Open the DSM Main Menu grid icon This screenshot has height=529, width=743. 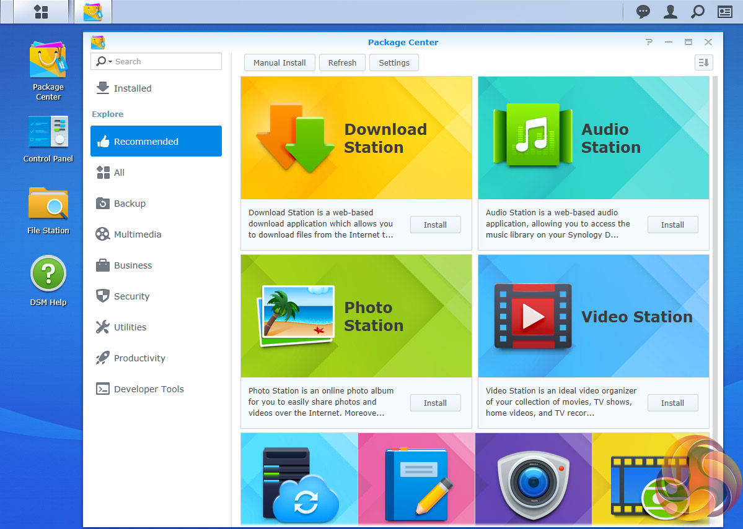pyautogui.click(x=41, y=11)
